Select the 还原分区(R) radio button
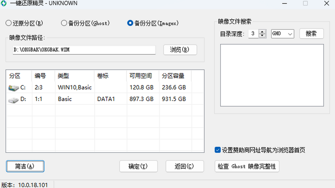Screen dimensions: 335x188 click(9, 23)
